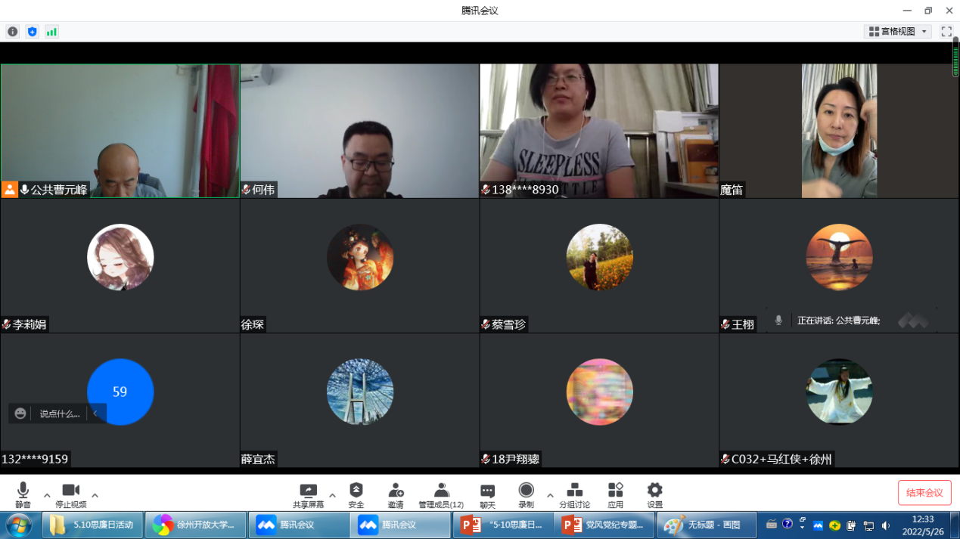This screenshot has height=539, width=960.
Task: Open the 宫格视图 layout dropdown
Action: pos(897,31)
